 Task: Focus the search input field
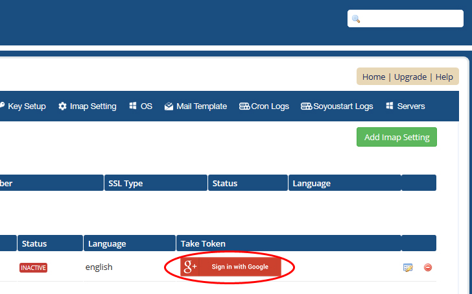pos(408,19)
